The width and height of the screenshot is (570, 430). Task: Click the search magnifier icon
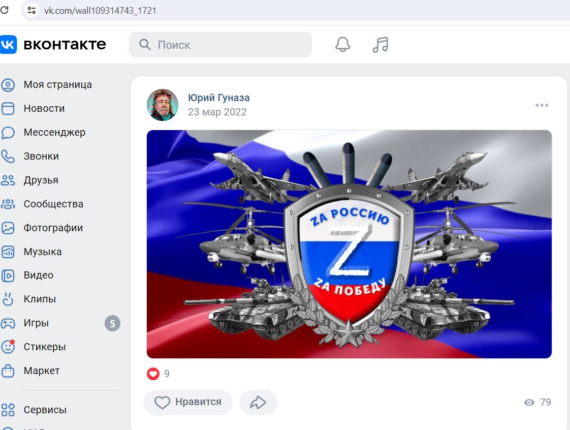pos(145,44)
